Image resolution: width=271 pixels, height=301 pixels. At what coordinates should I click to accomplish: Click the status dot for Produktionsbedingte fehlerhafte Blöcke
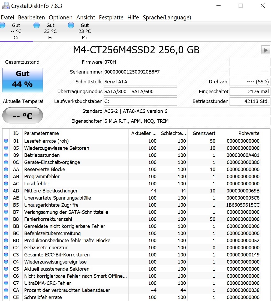point(6,240)
